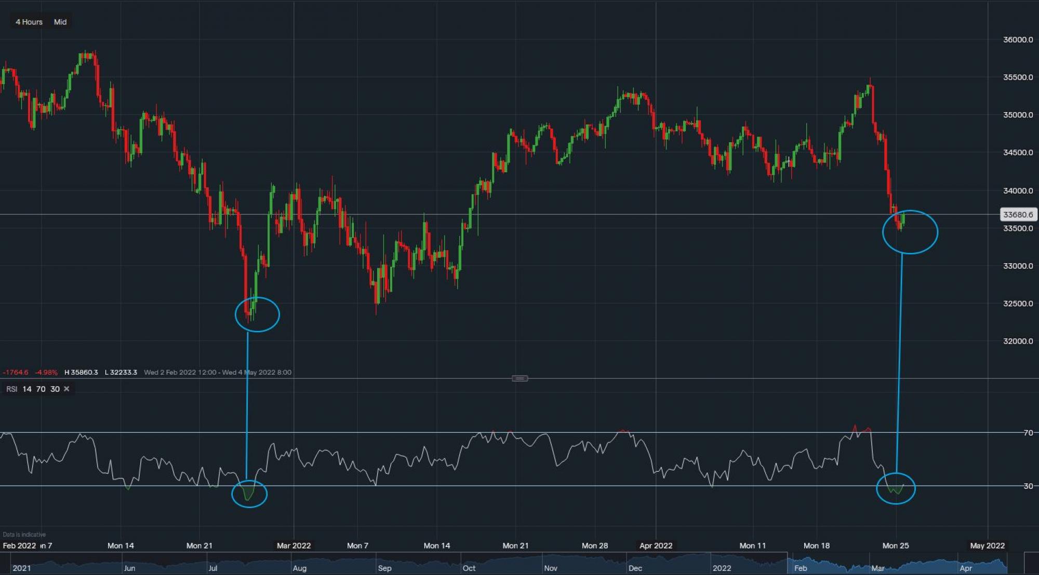Click "2021" in the bottom navigator bar
The image size is (1039, 575).
pyautogui.click(x=22, y=568)
